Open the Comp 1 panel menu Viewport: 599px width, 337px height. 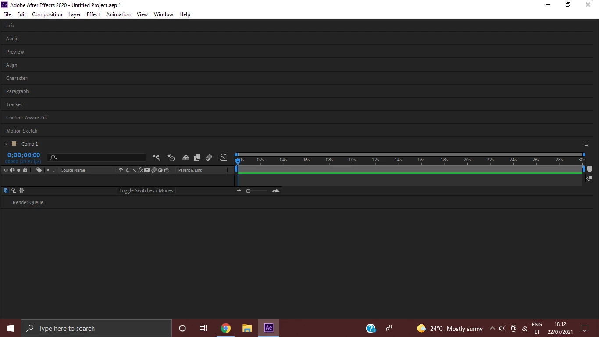[x=587, y=144]
